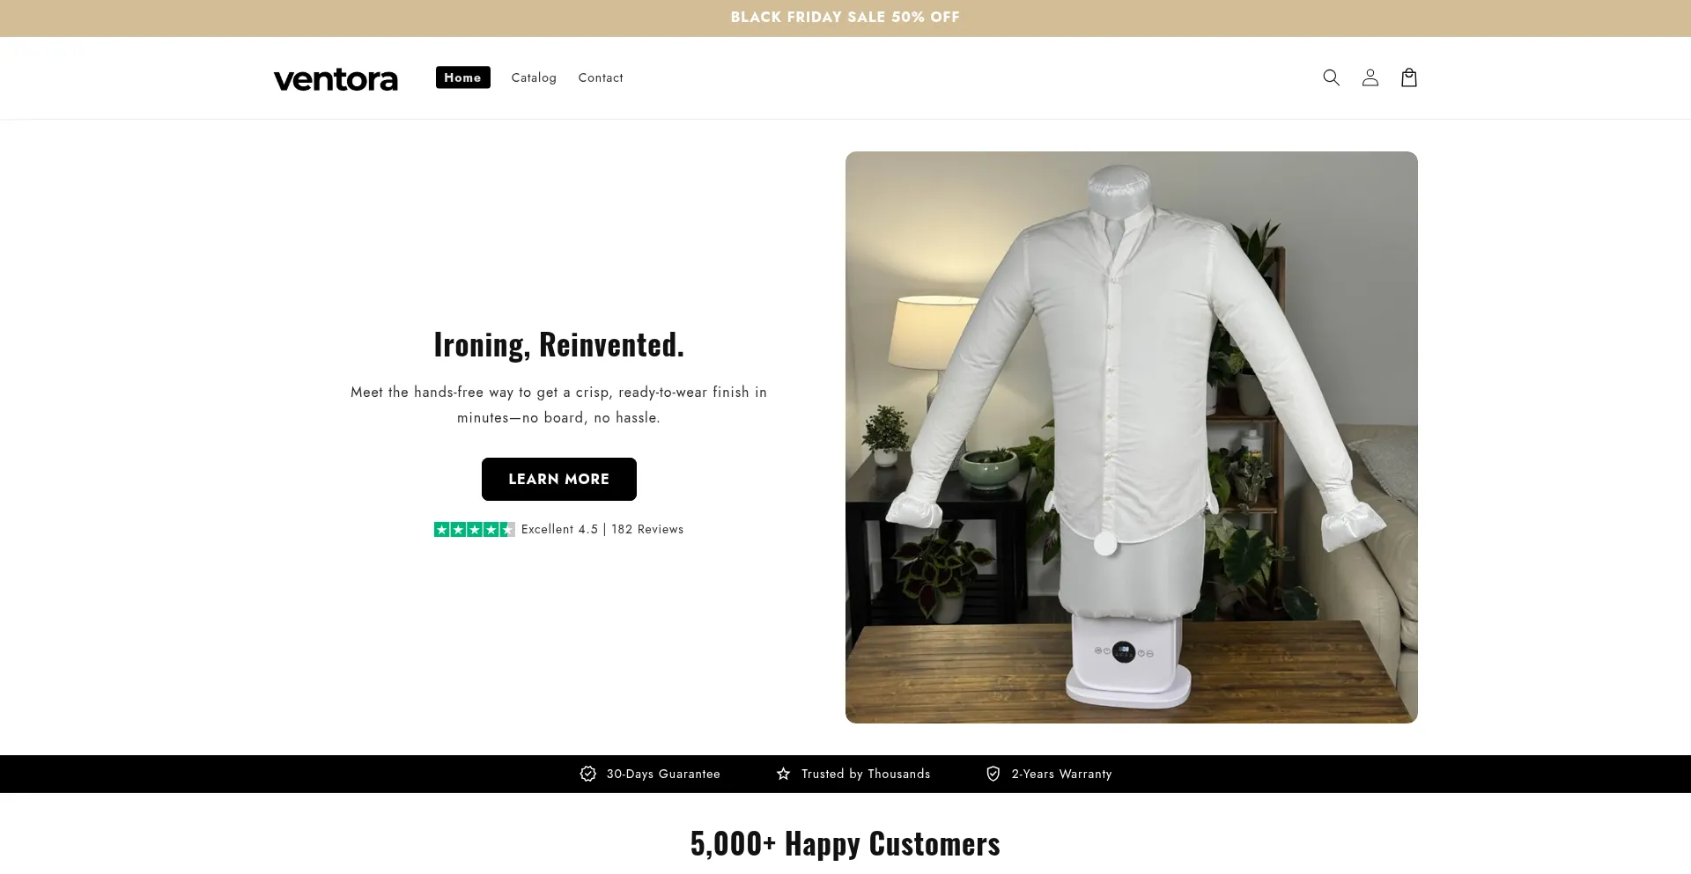The image size is (1691, 874).
Task: Click the 30-Days Guarantee badge icon
Action: 587,774
